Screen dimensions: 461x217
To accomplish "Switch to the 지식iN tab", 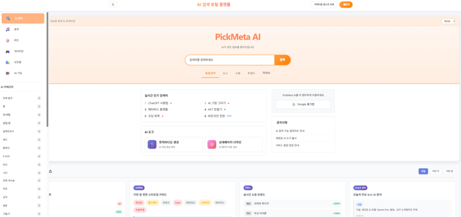I will tap(267, 73).
